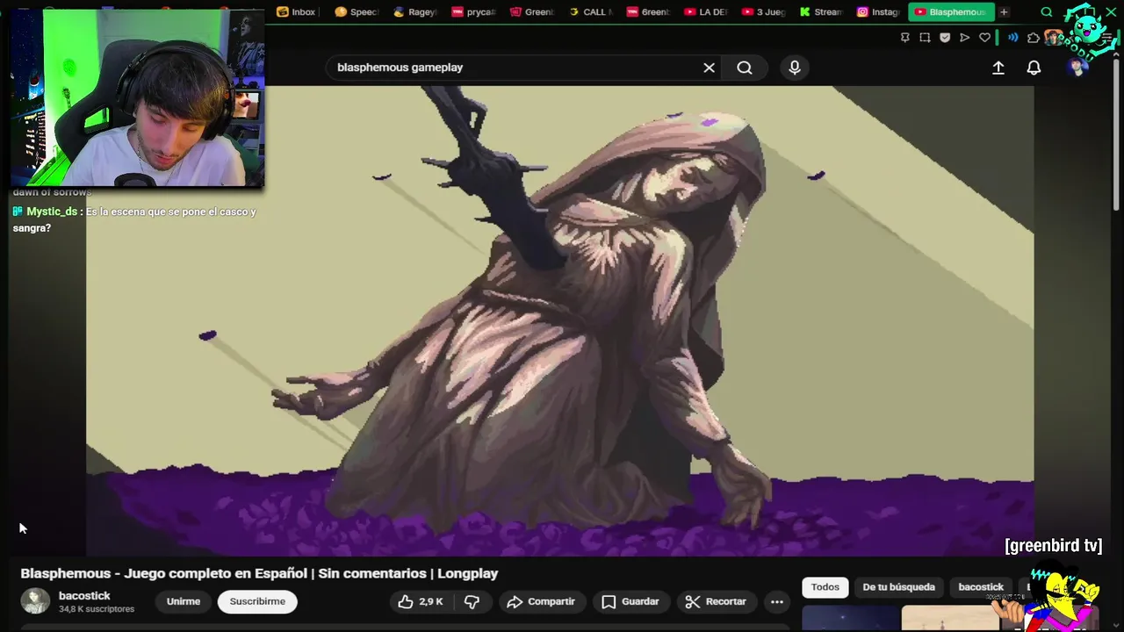The width and height of the screenshot is (1124, 632).
Task: Select the active Blasphemous tab
Action: pyautogui.click(x=951, y=12)
